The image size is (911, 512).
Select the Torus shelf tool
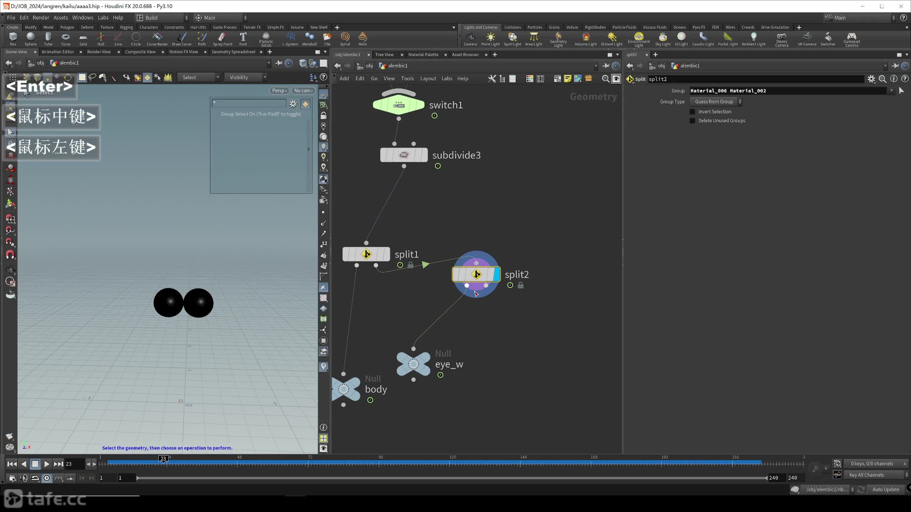coord(65,39)
